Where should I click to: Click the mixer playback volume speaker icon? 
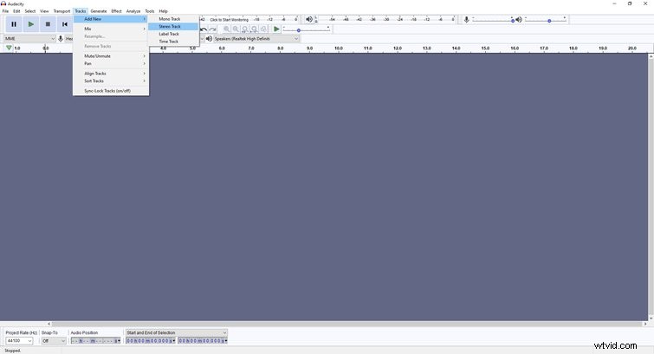pyautogui.click(x=519, y=20)
